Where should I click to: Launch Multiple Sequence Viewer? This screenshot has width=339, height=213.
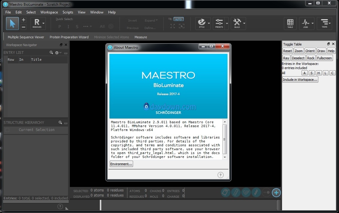26,37
